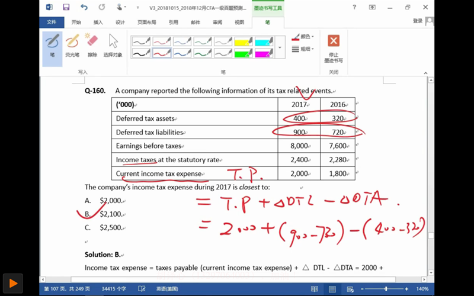Pick the thin green pen style
This screenshot has width=474, height=296.
[x=203, y=41]
